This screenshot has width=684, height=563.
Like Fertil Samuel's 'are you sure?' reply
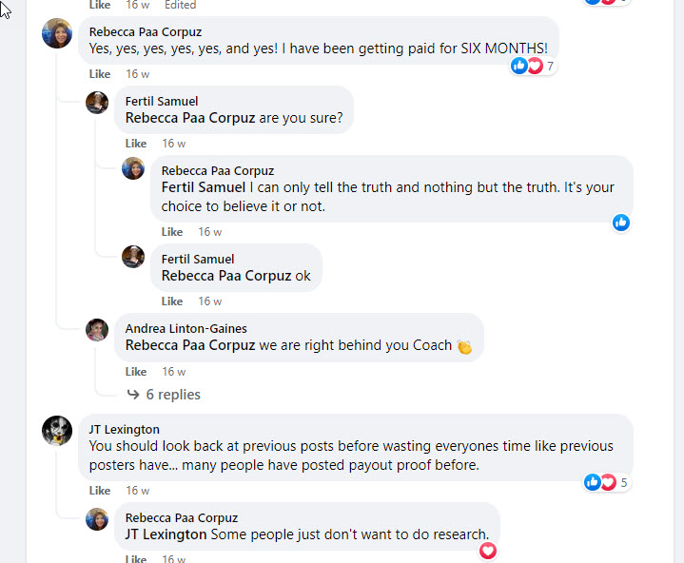136,144
